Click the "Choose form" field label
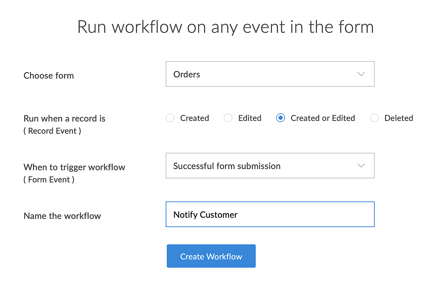Image resolution: width=426 pixels, height=294 pixels. [49, 76]
